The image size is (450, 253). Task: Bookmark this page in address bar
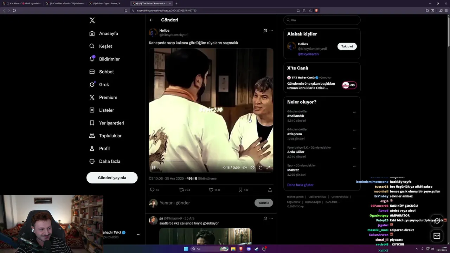[x=126, y=11]
